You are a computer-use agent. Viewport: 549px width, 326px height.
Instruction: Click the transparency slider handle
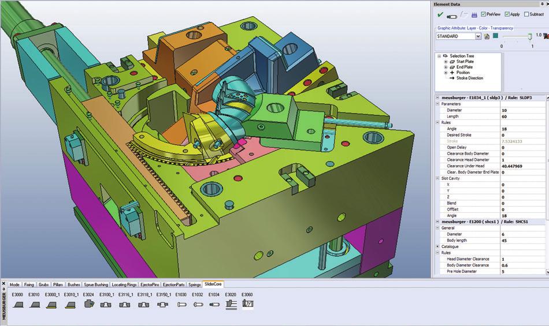[530, 36]
